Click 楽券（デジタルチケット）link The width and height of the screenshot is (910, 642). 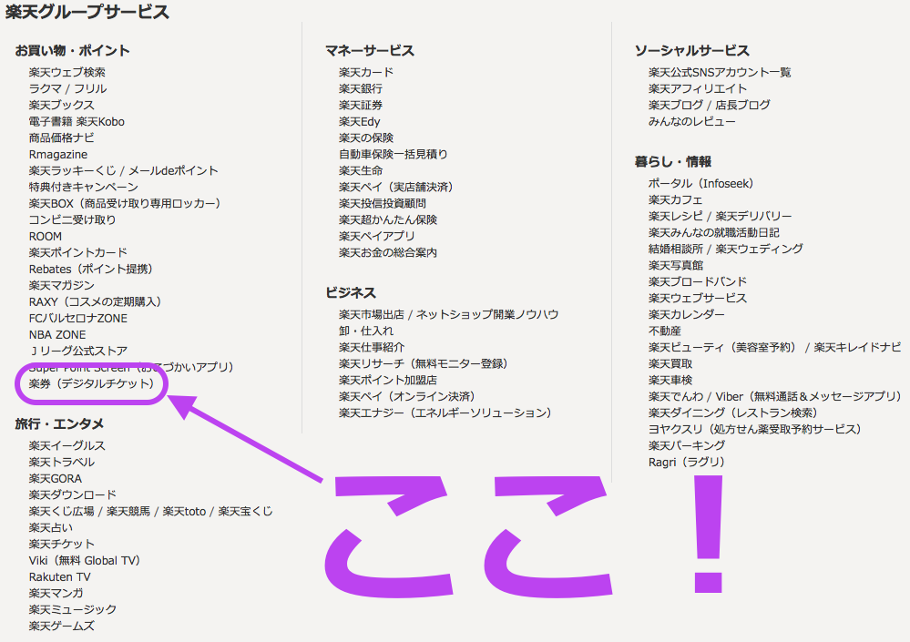pos(92,384)
